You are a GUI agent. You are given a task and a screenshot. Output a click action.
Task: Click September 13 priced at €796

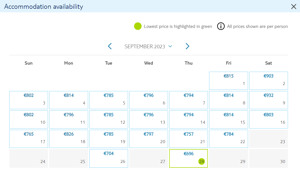(148, 119)
